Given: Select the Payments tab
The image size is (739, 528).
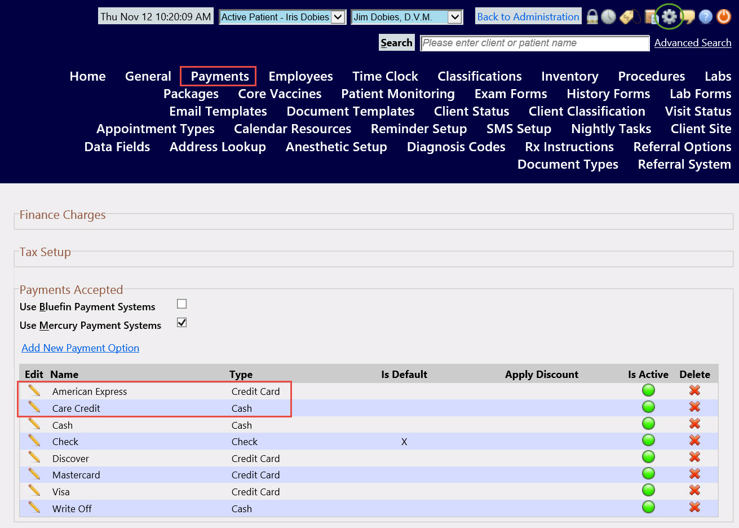Looking at the screenshot, I should tap(218, 76).
